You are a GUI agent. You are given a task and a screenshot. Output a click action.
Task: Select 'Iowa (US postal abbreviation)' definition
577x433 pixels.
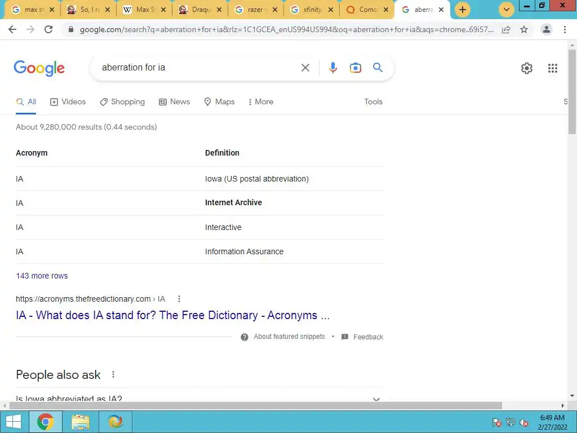coord(257,179)
